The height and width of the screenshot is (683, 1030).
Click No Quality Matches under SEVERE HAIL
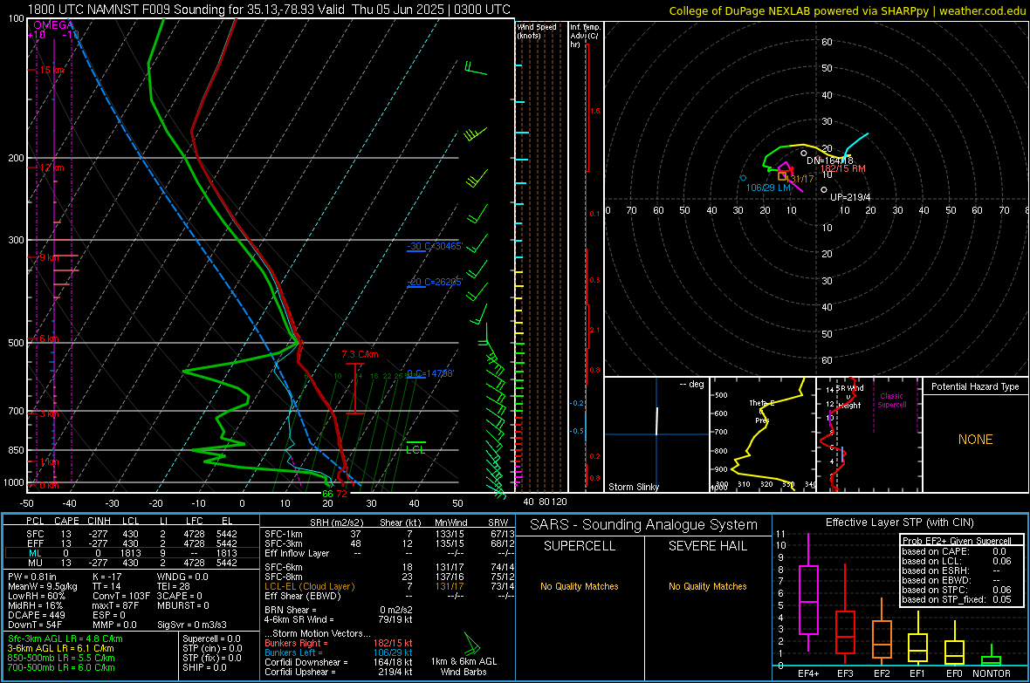[x=707, y=586]
